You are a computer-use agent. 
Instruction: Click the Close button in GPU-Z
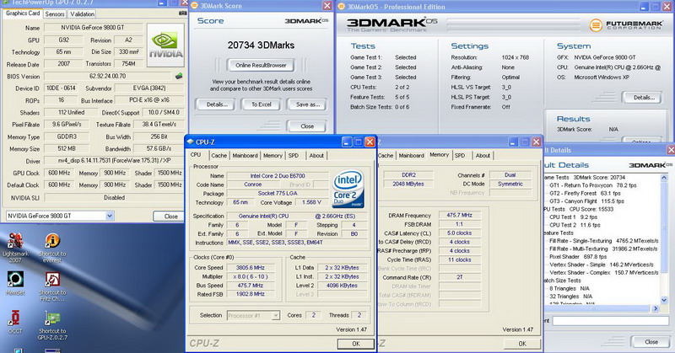(171, 217)
